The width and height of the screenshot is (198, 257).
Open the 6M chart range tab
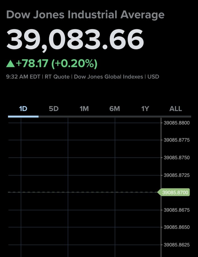115,109
